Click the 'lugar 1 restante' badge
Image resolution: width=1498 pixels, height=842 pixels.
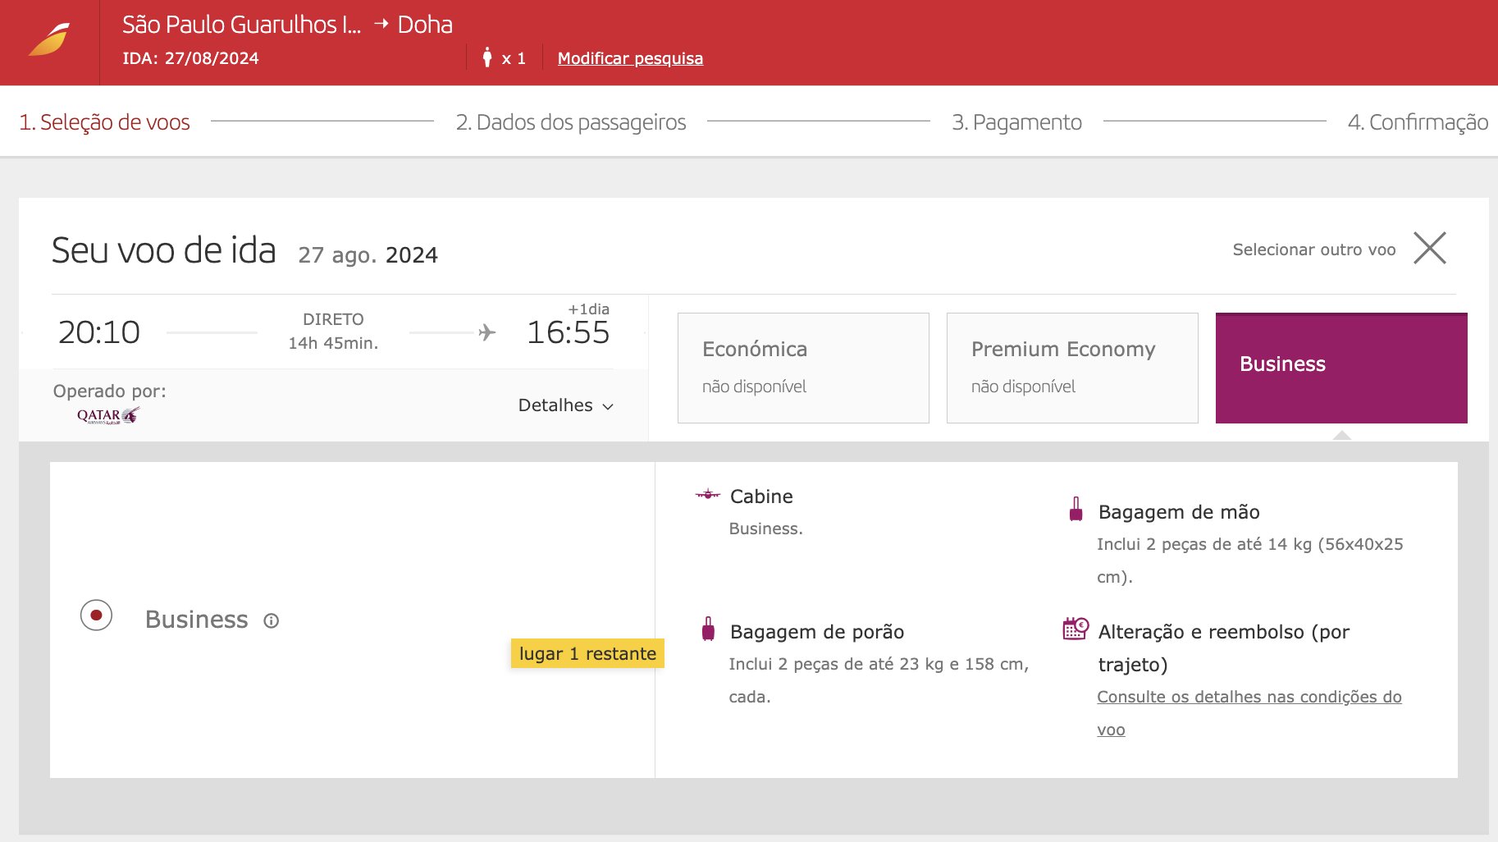[587, 654]
